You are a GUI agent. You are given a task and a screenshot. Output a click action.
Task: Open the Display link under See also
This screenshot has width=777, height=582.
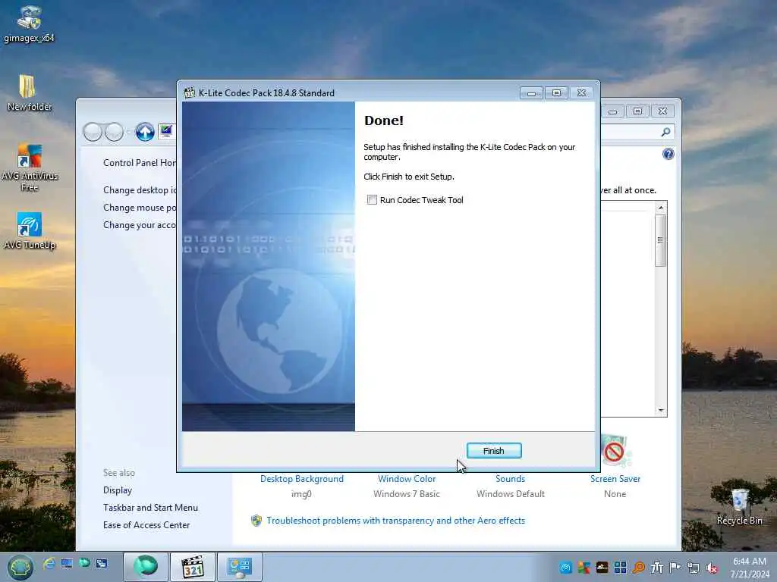click(118, 490)
